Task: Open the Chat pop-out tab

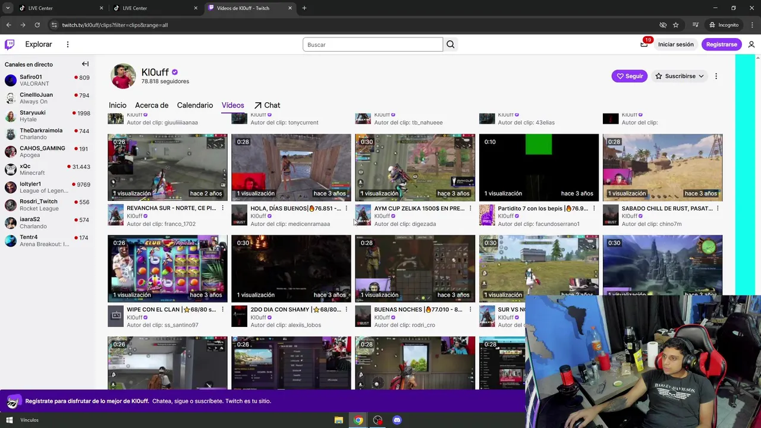Action: tap(267, 105)
